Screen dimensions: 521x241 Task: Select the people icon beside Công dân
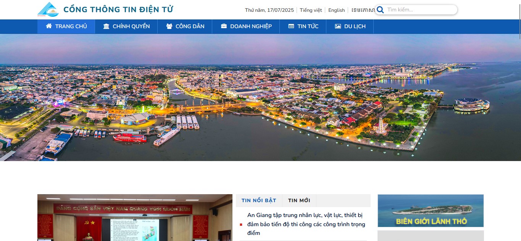point(169,26)
